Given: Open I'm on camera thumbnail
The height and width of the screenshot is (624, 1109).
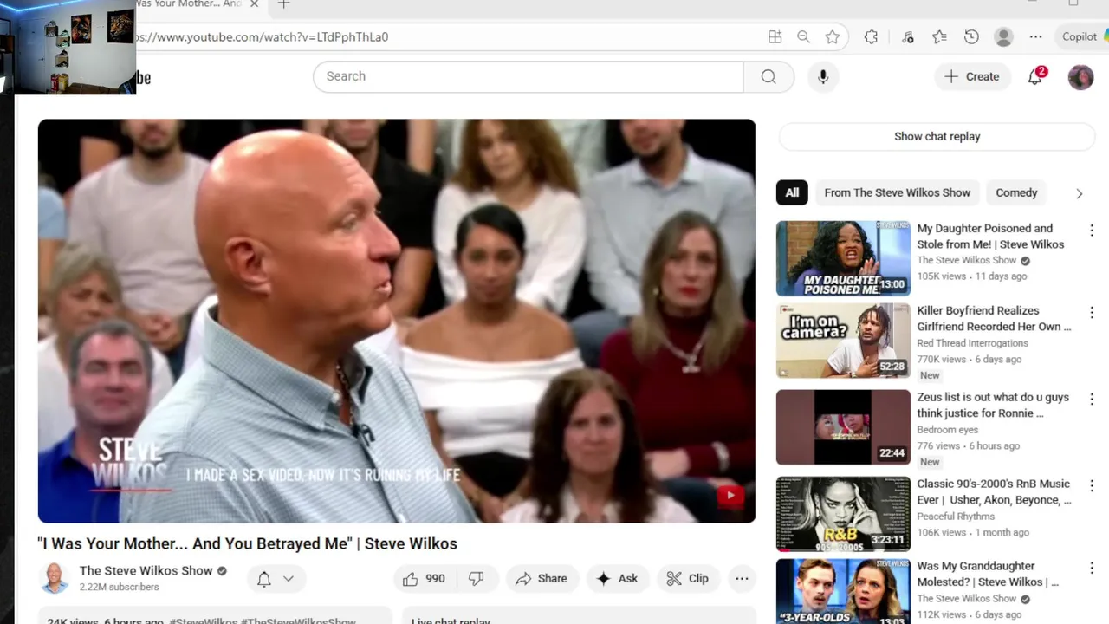Looking at the screenshot, I should click(843, 341).
